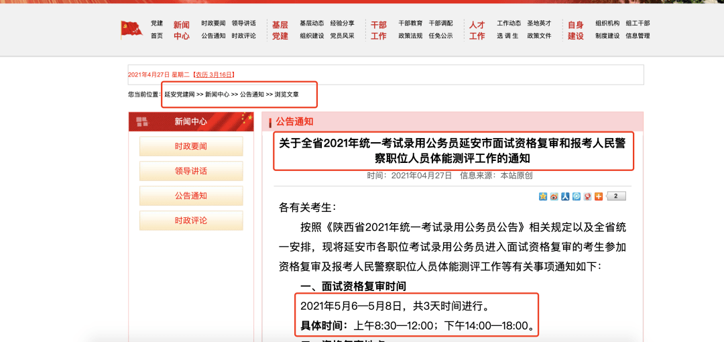Open 干部工作 heading in top navigation
Screen dimensions: 724x342
pos(379,30)
